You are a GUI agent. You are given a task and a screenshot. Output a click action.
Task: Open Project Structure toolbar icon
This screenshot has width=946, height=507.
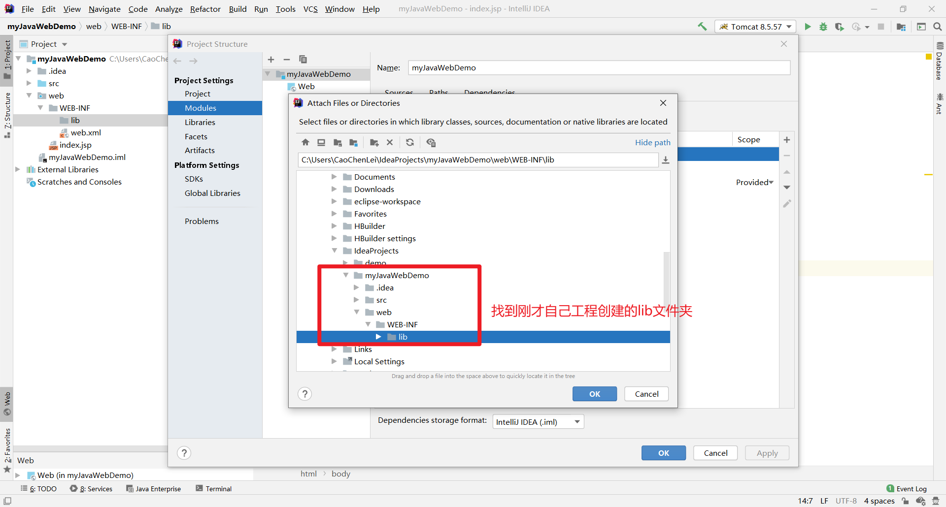coord(901,27)
